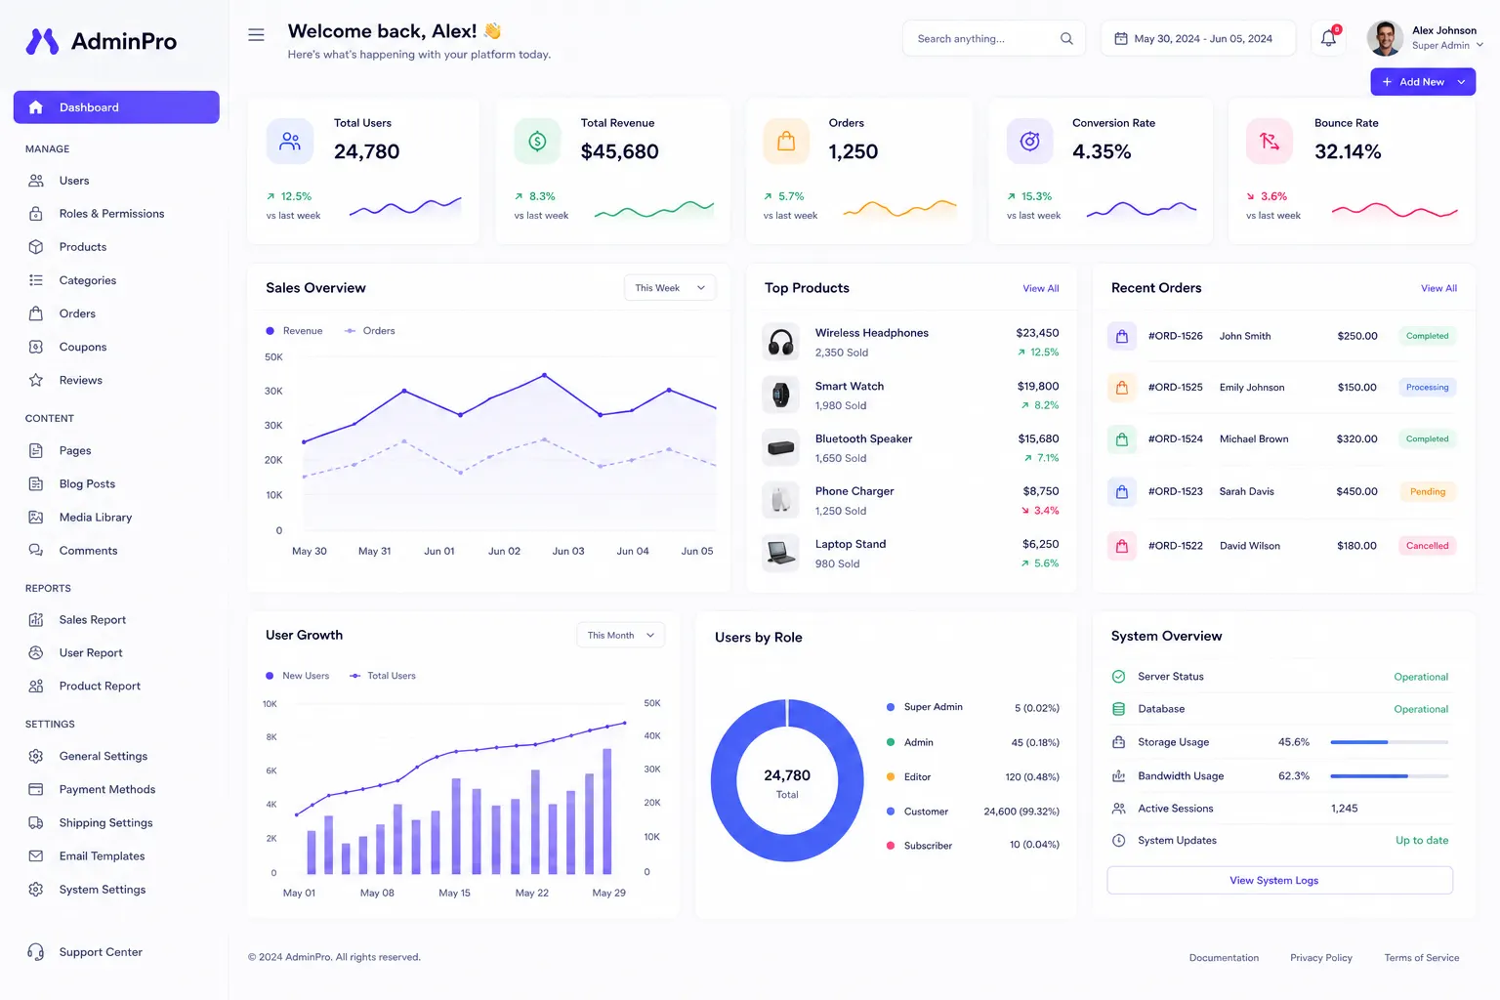This screenshot has width=1500, height=1000.
Task: Toggle the Revenue legend in Sales Overview
Action: 294,331
